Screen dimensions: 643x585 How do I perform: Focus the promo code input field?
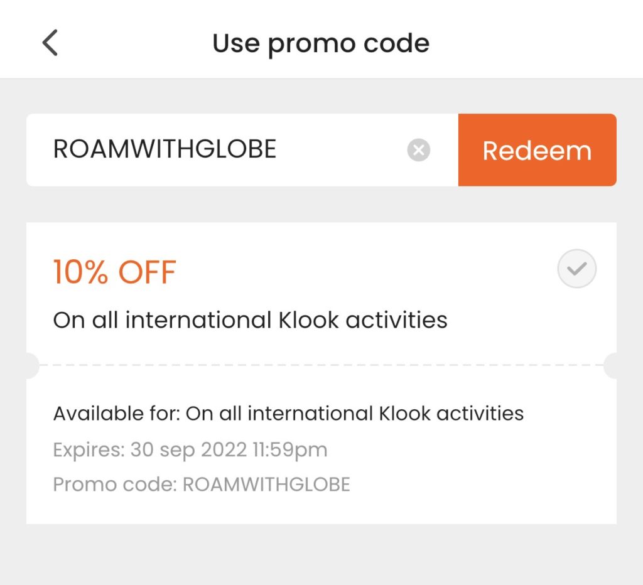(242, 149)
